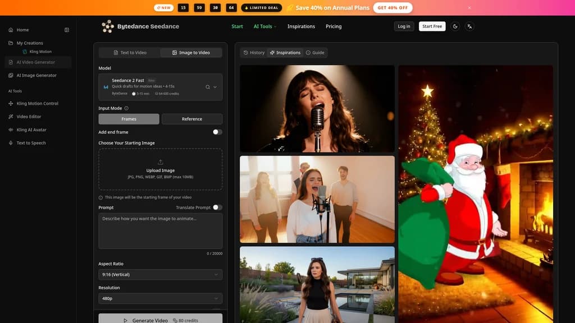Open Home in the sidebar
Viewport: 575px width, 323px height.
click(x=22, y=30)
